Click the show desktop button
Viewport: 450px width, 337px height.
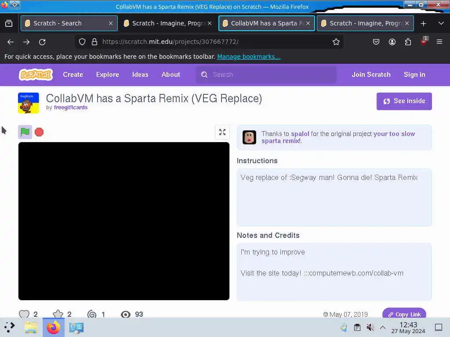pyautogui.click(x=439, y=327)
